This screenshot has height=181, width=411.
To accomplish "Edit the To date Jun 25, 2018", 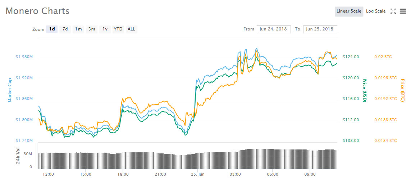I will click(320, 29).
